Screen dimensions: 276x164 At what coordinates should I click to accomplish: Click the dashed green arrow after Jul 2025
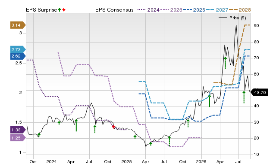[169, 141]
